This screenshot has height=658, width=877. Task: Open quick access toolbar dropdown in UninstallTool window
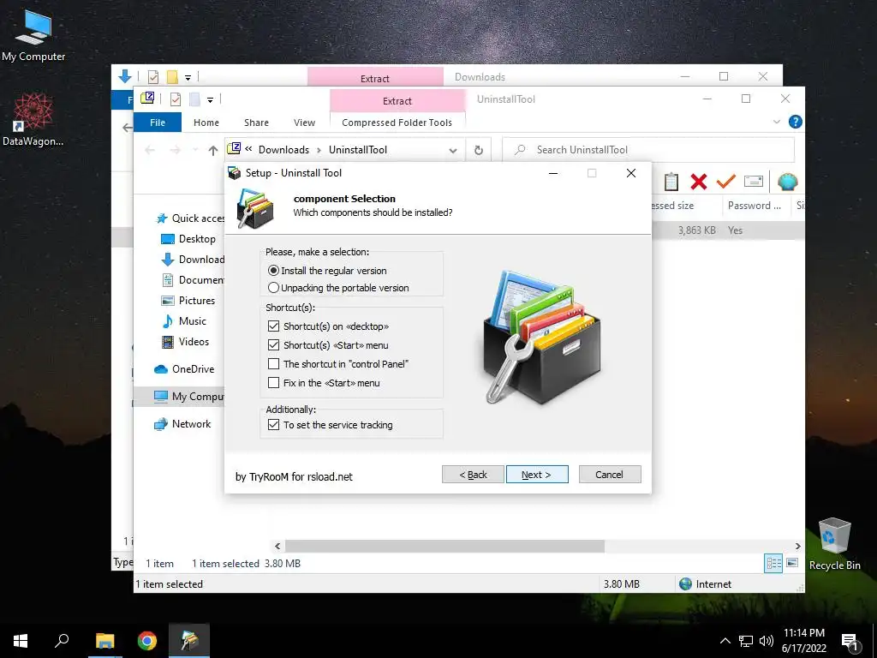tap(211, 100)
